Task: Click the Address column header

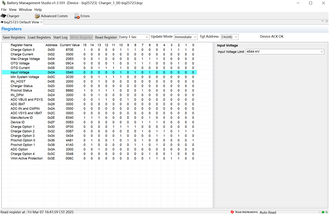Action: 51,45
